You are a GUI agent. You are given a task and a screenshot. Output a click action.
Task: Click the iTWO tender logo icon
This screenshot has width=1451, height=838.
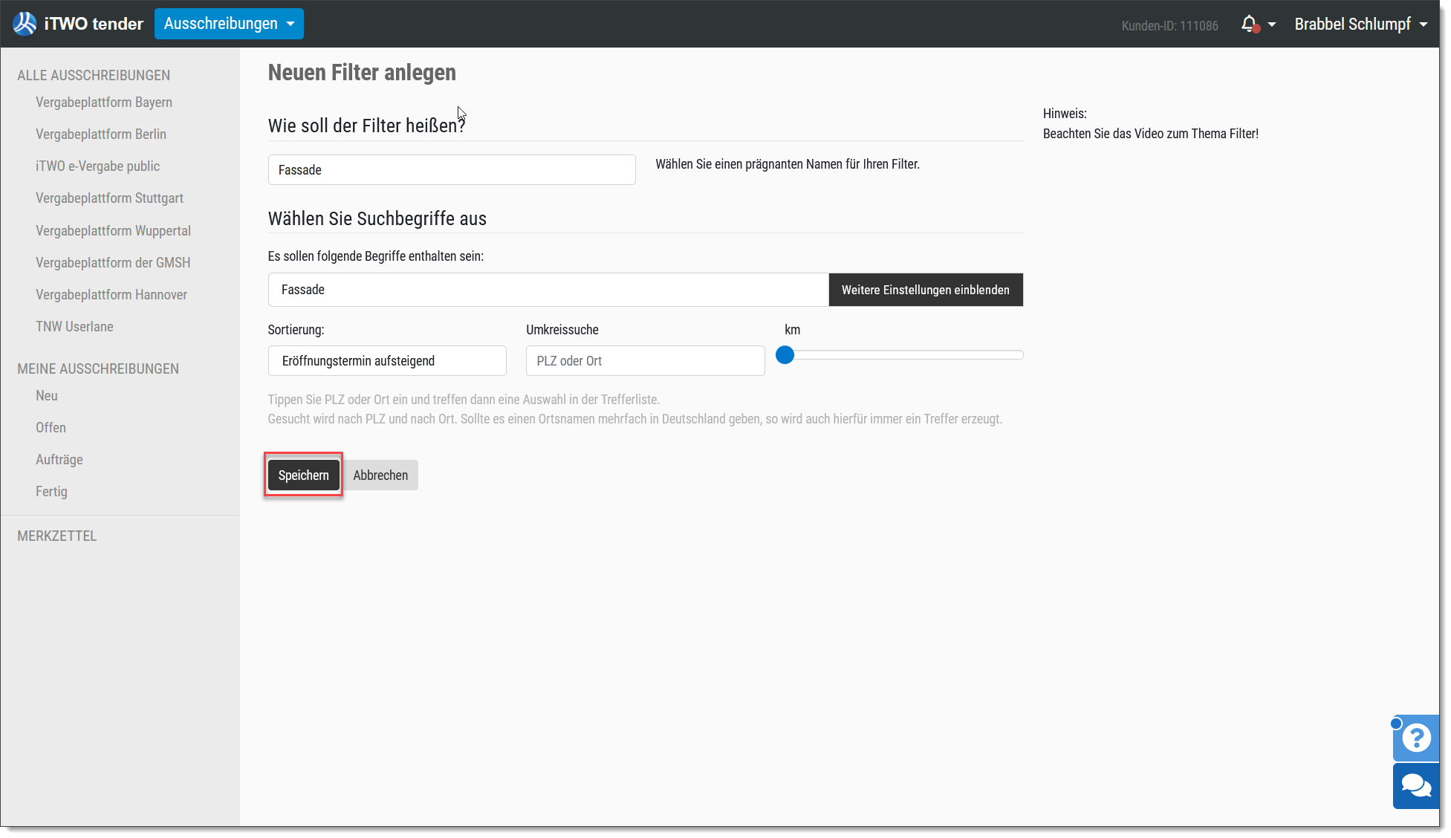point(25,24)
